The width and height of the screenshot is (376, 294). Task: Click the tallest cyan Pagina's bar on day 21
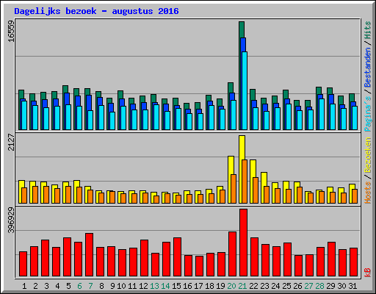(x=245, y=90)
